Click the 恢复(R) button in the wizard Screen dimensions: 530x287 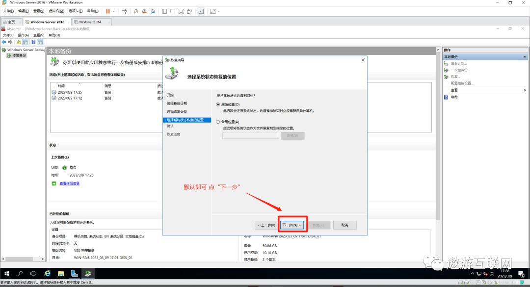click(318, 225)
